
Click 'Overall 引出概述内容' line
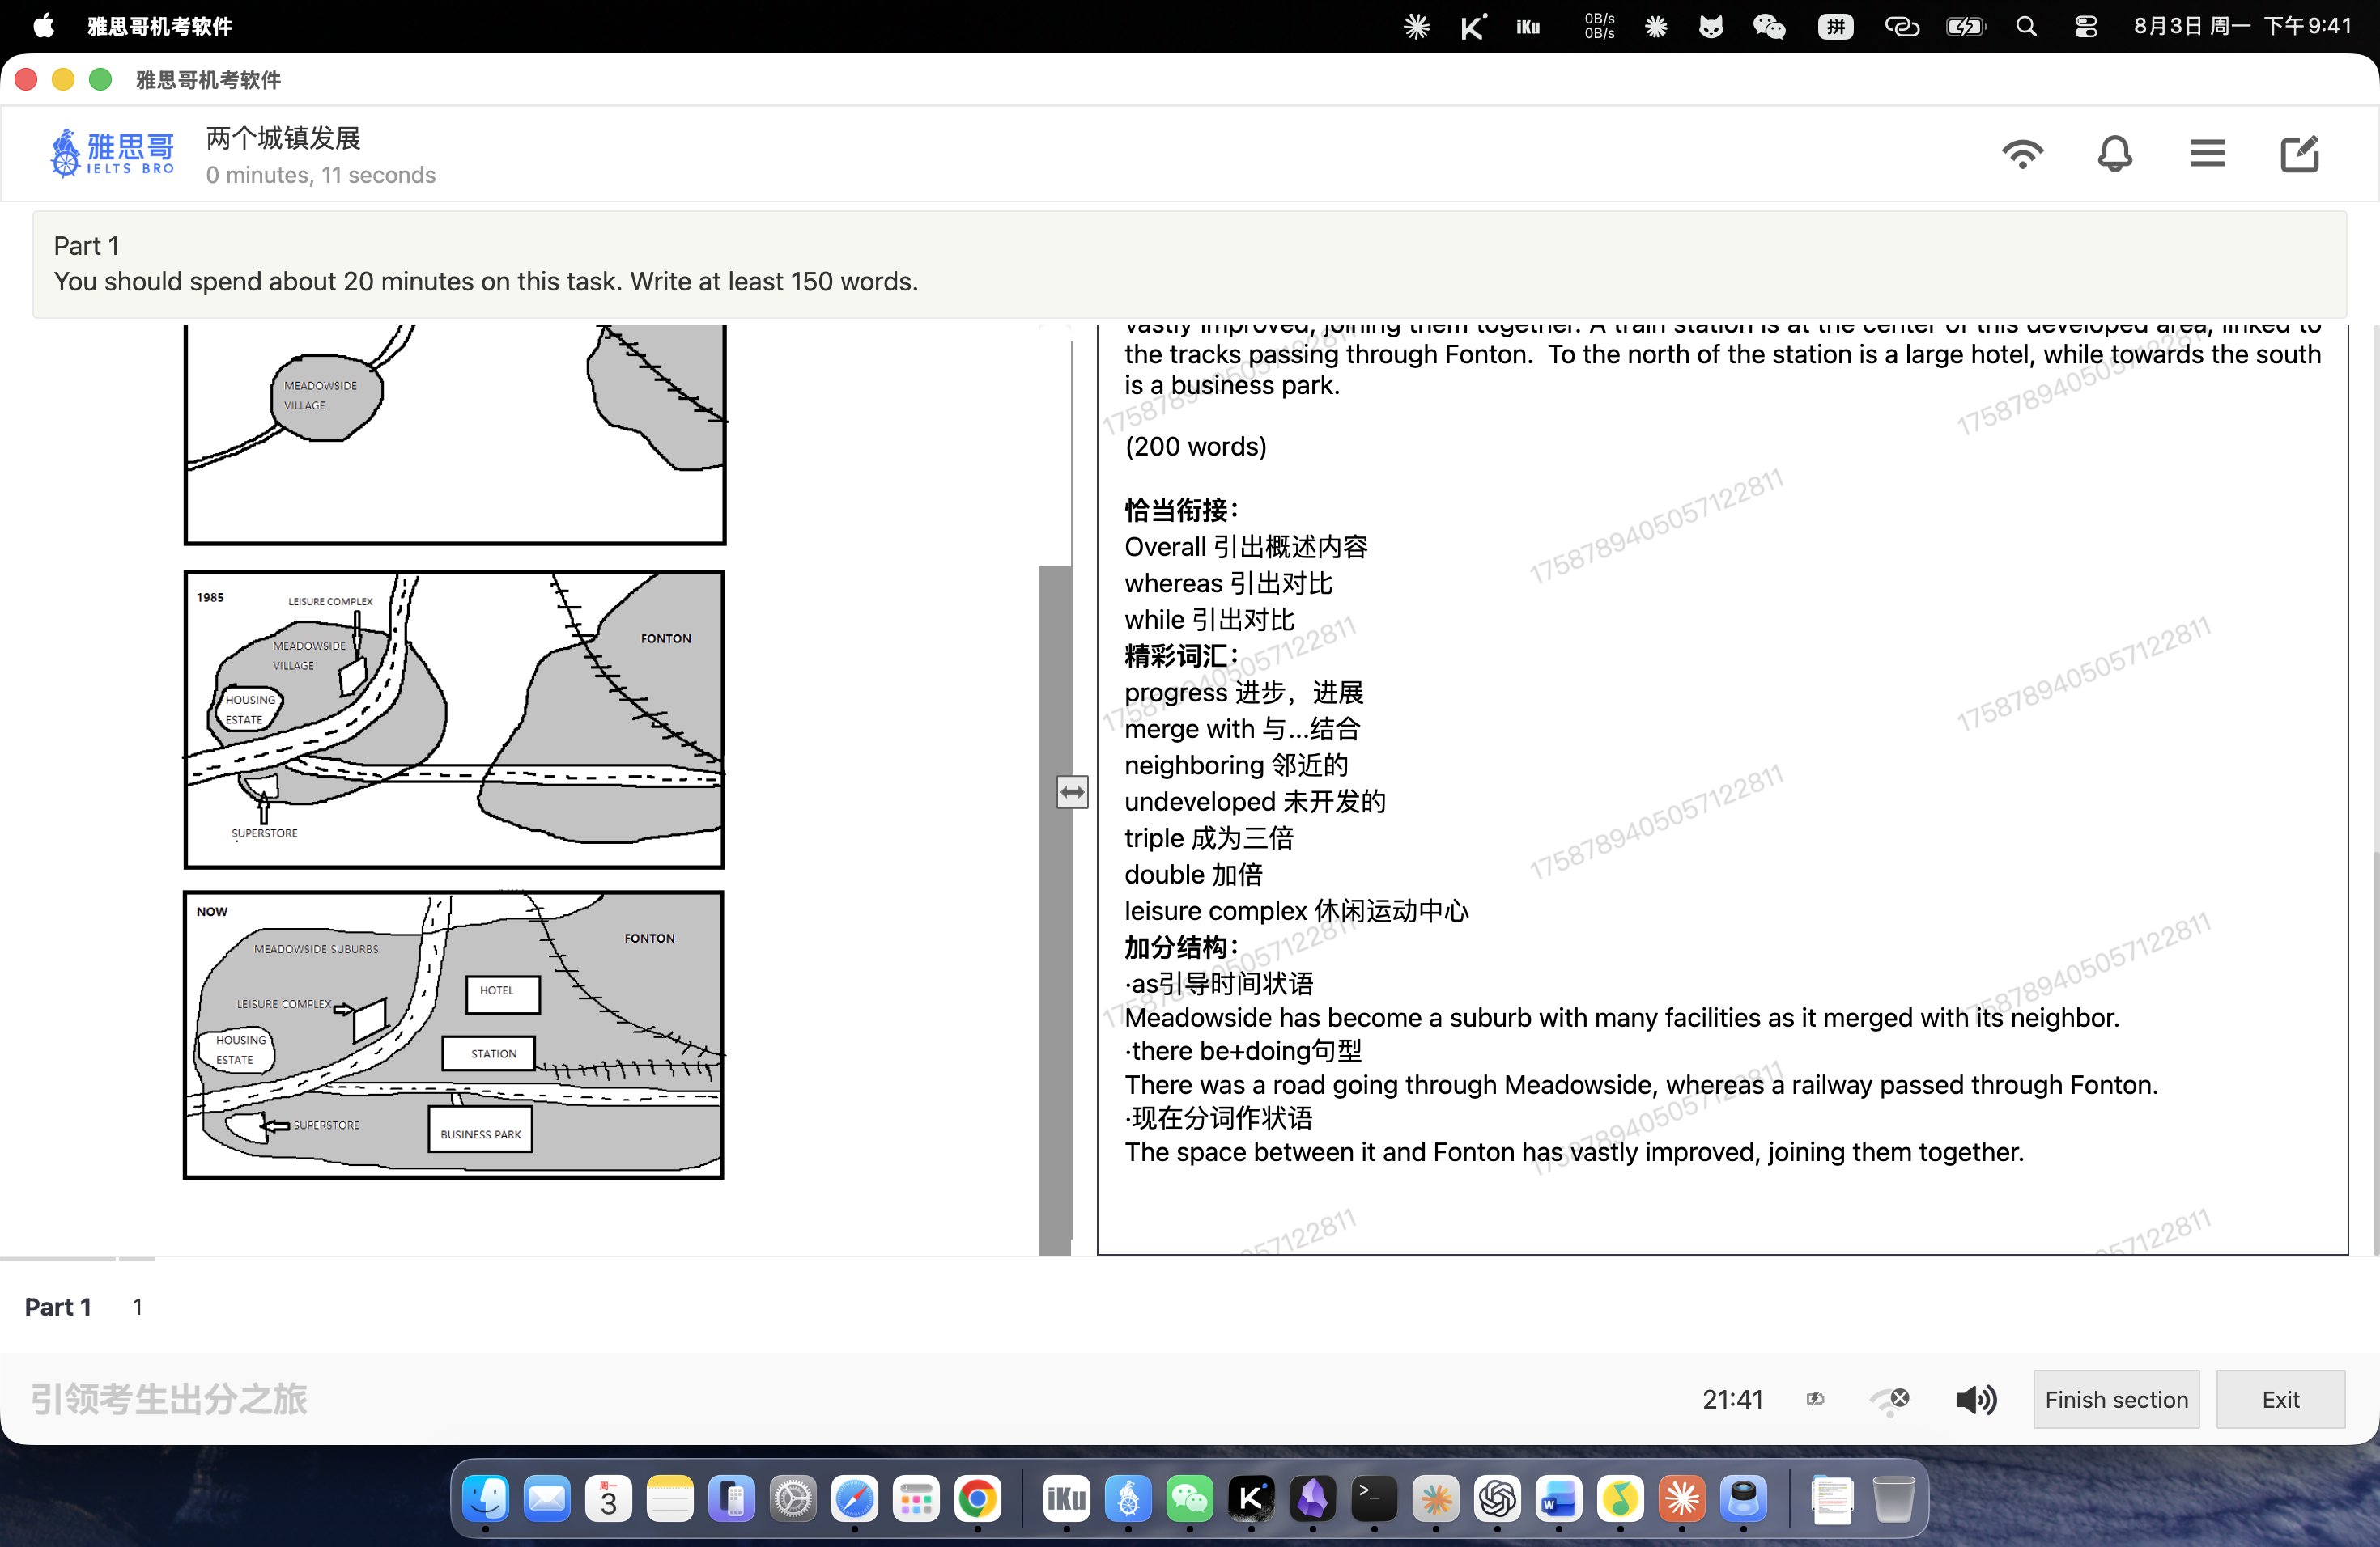click(x=1246, y=548)
